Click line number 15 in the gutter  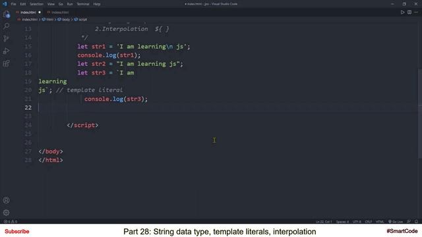click(28, 47)
